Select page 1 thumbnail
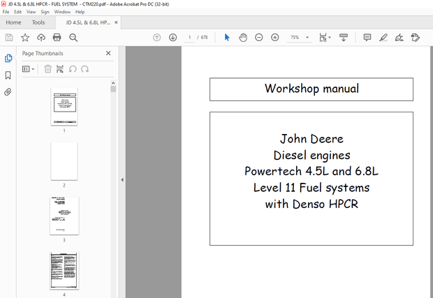Viewport: 433px width, 298px height. click(64, 107)
